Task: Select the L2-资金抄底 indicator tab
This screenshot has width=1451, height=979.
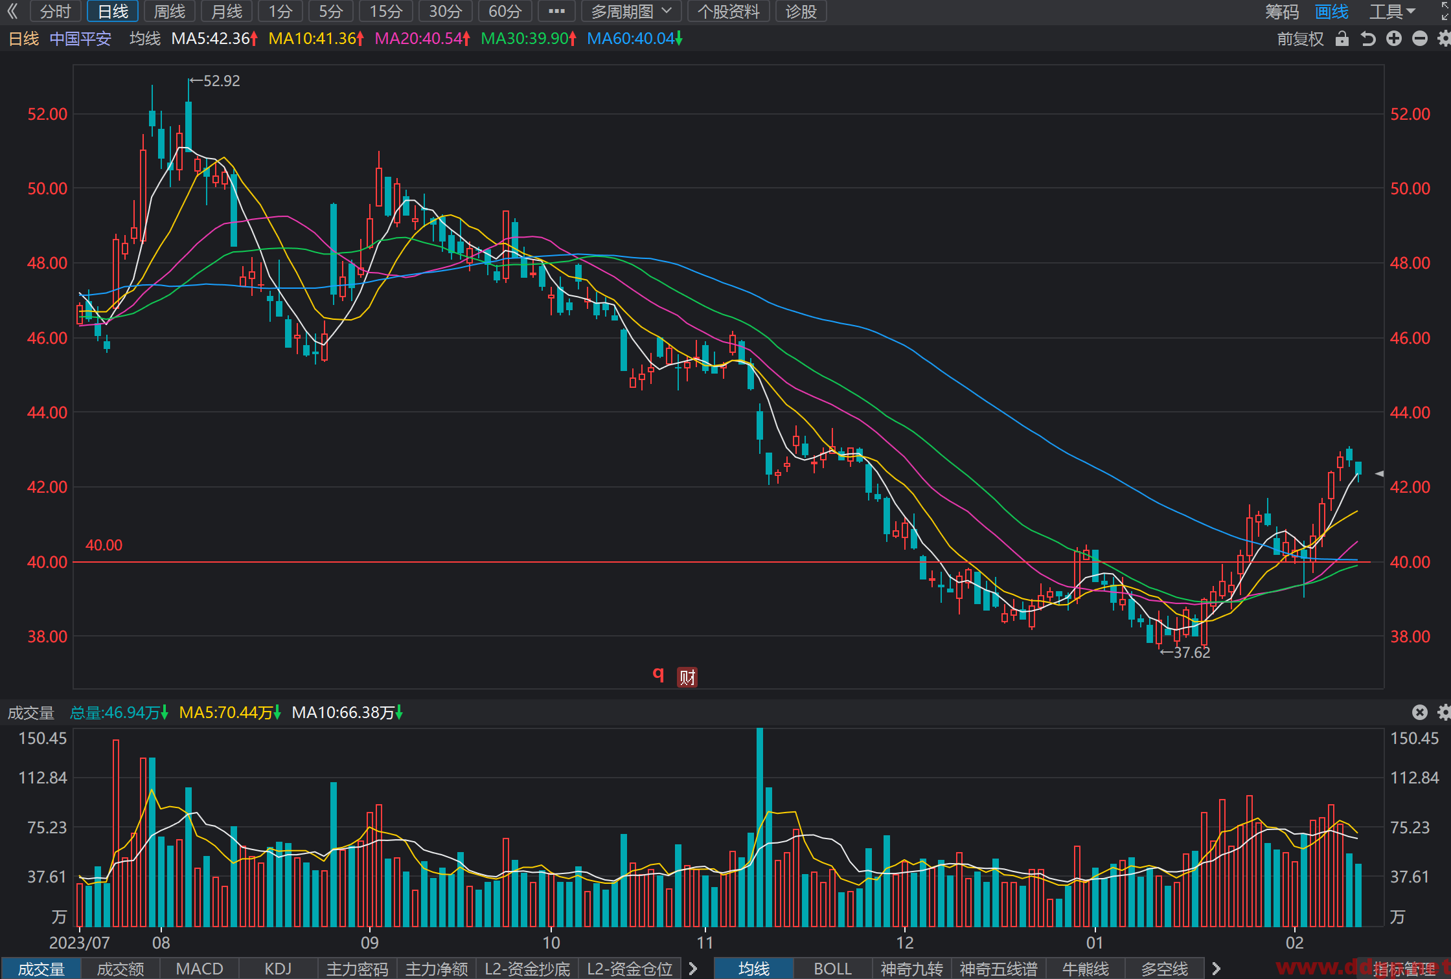Action: 527,969
